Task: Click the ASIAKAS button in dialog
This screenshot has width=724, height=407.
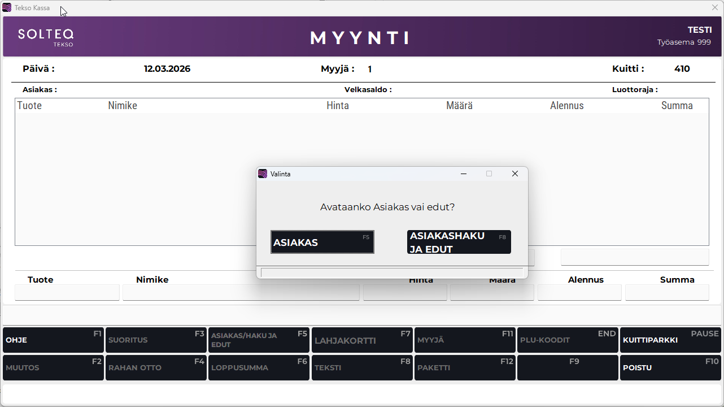Action: coord(322,242)
